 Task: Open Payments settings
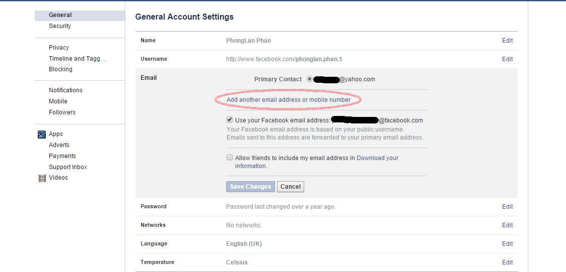(x=62, y=156)
